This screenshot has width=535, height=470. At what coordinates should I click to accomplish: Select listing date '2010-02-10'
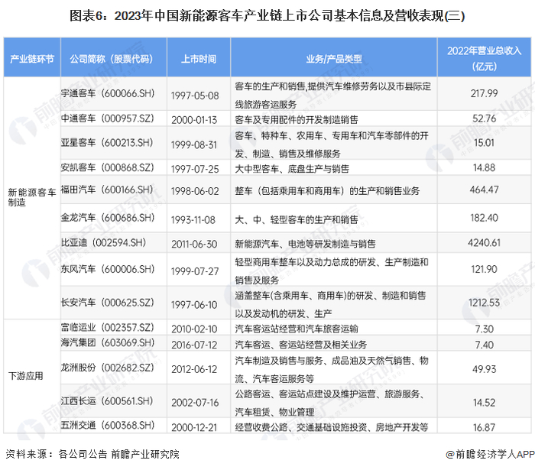coord(194,329)
